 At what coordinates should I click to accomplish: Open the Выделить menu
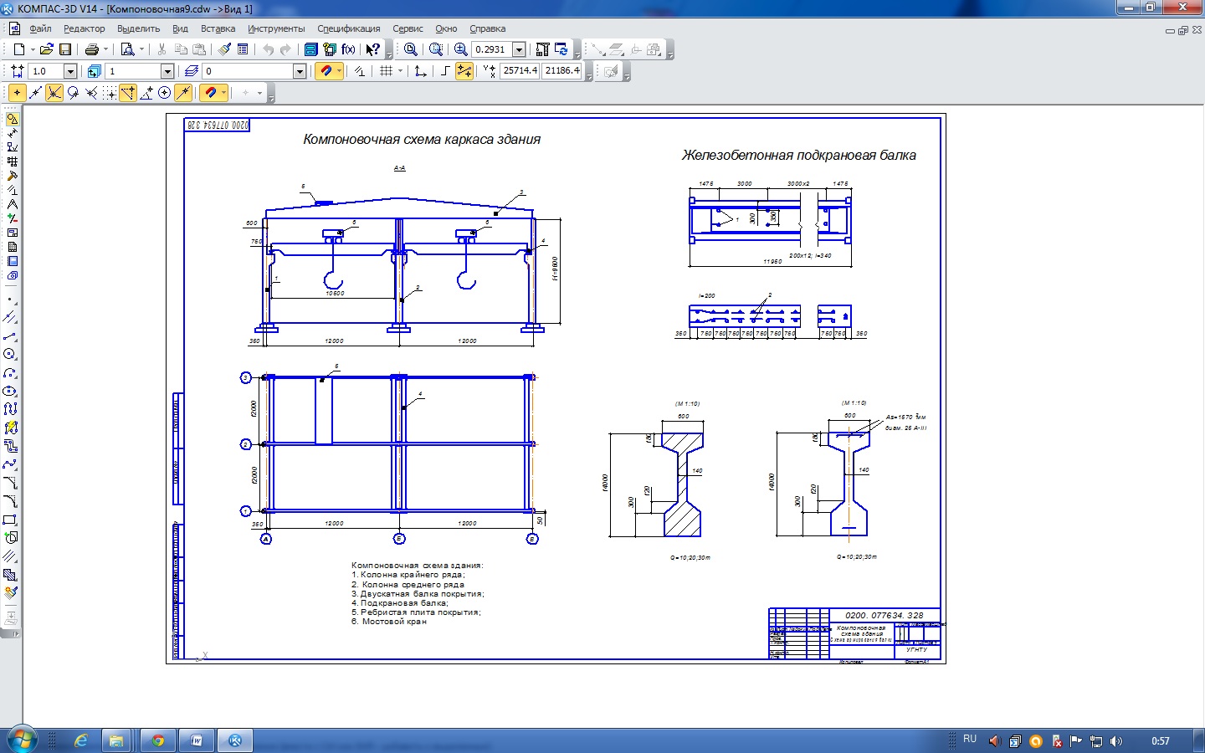(x=138, y=28)
